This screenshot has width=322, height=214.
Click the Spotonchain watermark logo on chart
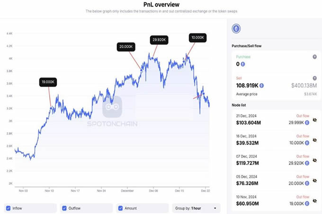(x=113, y=108)
